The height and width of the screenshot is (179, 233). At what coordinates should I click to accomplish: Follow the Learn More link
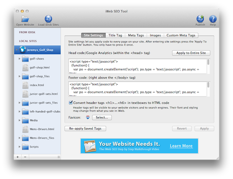click(181, 146)
